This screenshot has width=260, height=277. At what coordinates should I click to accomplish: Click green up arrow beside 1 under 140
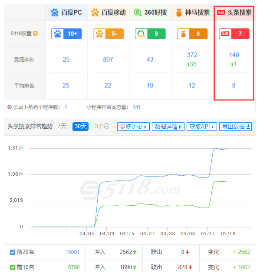[x=232, y=64]
